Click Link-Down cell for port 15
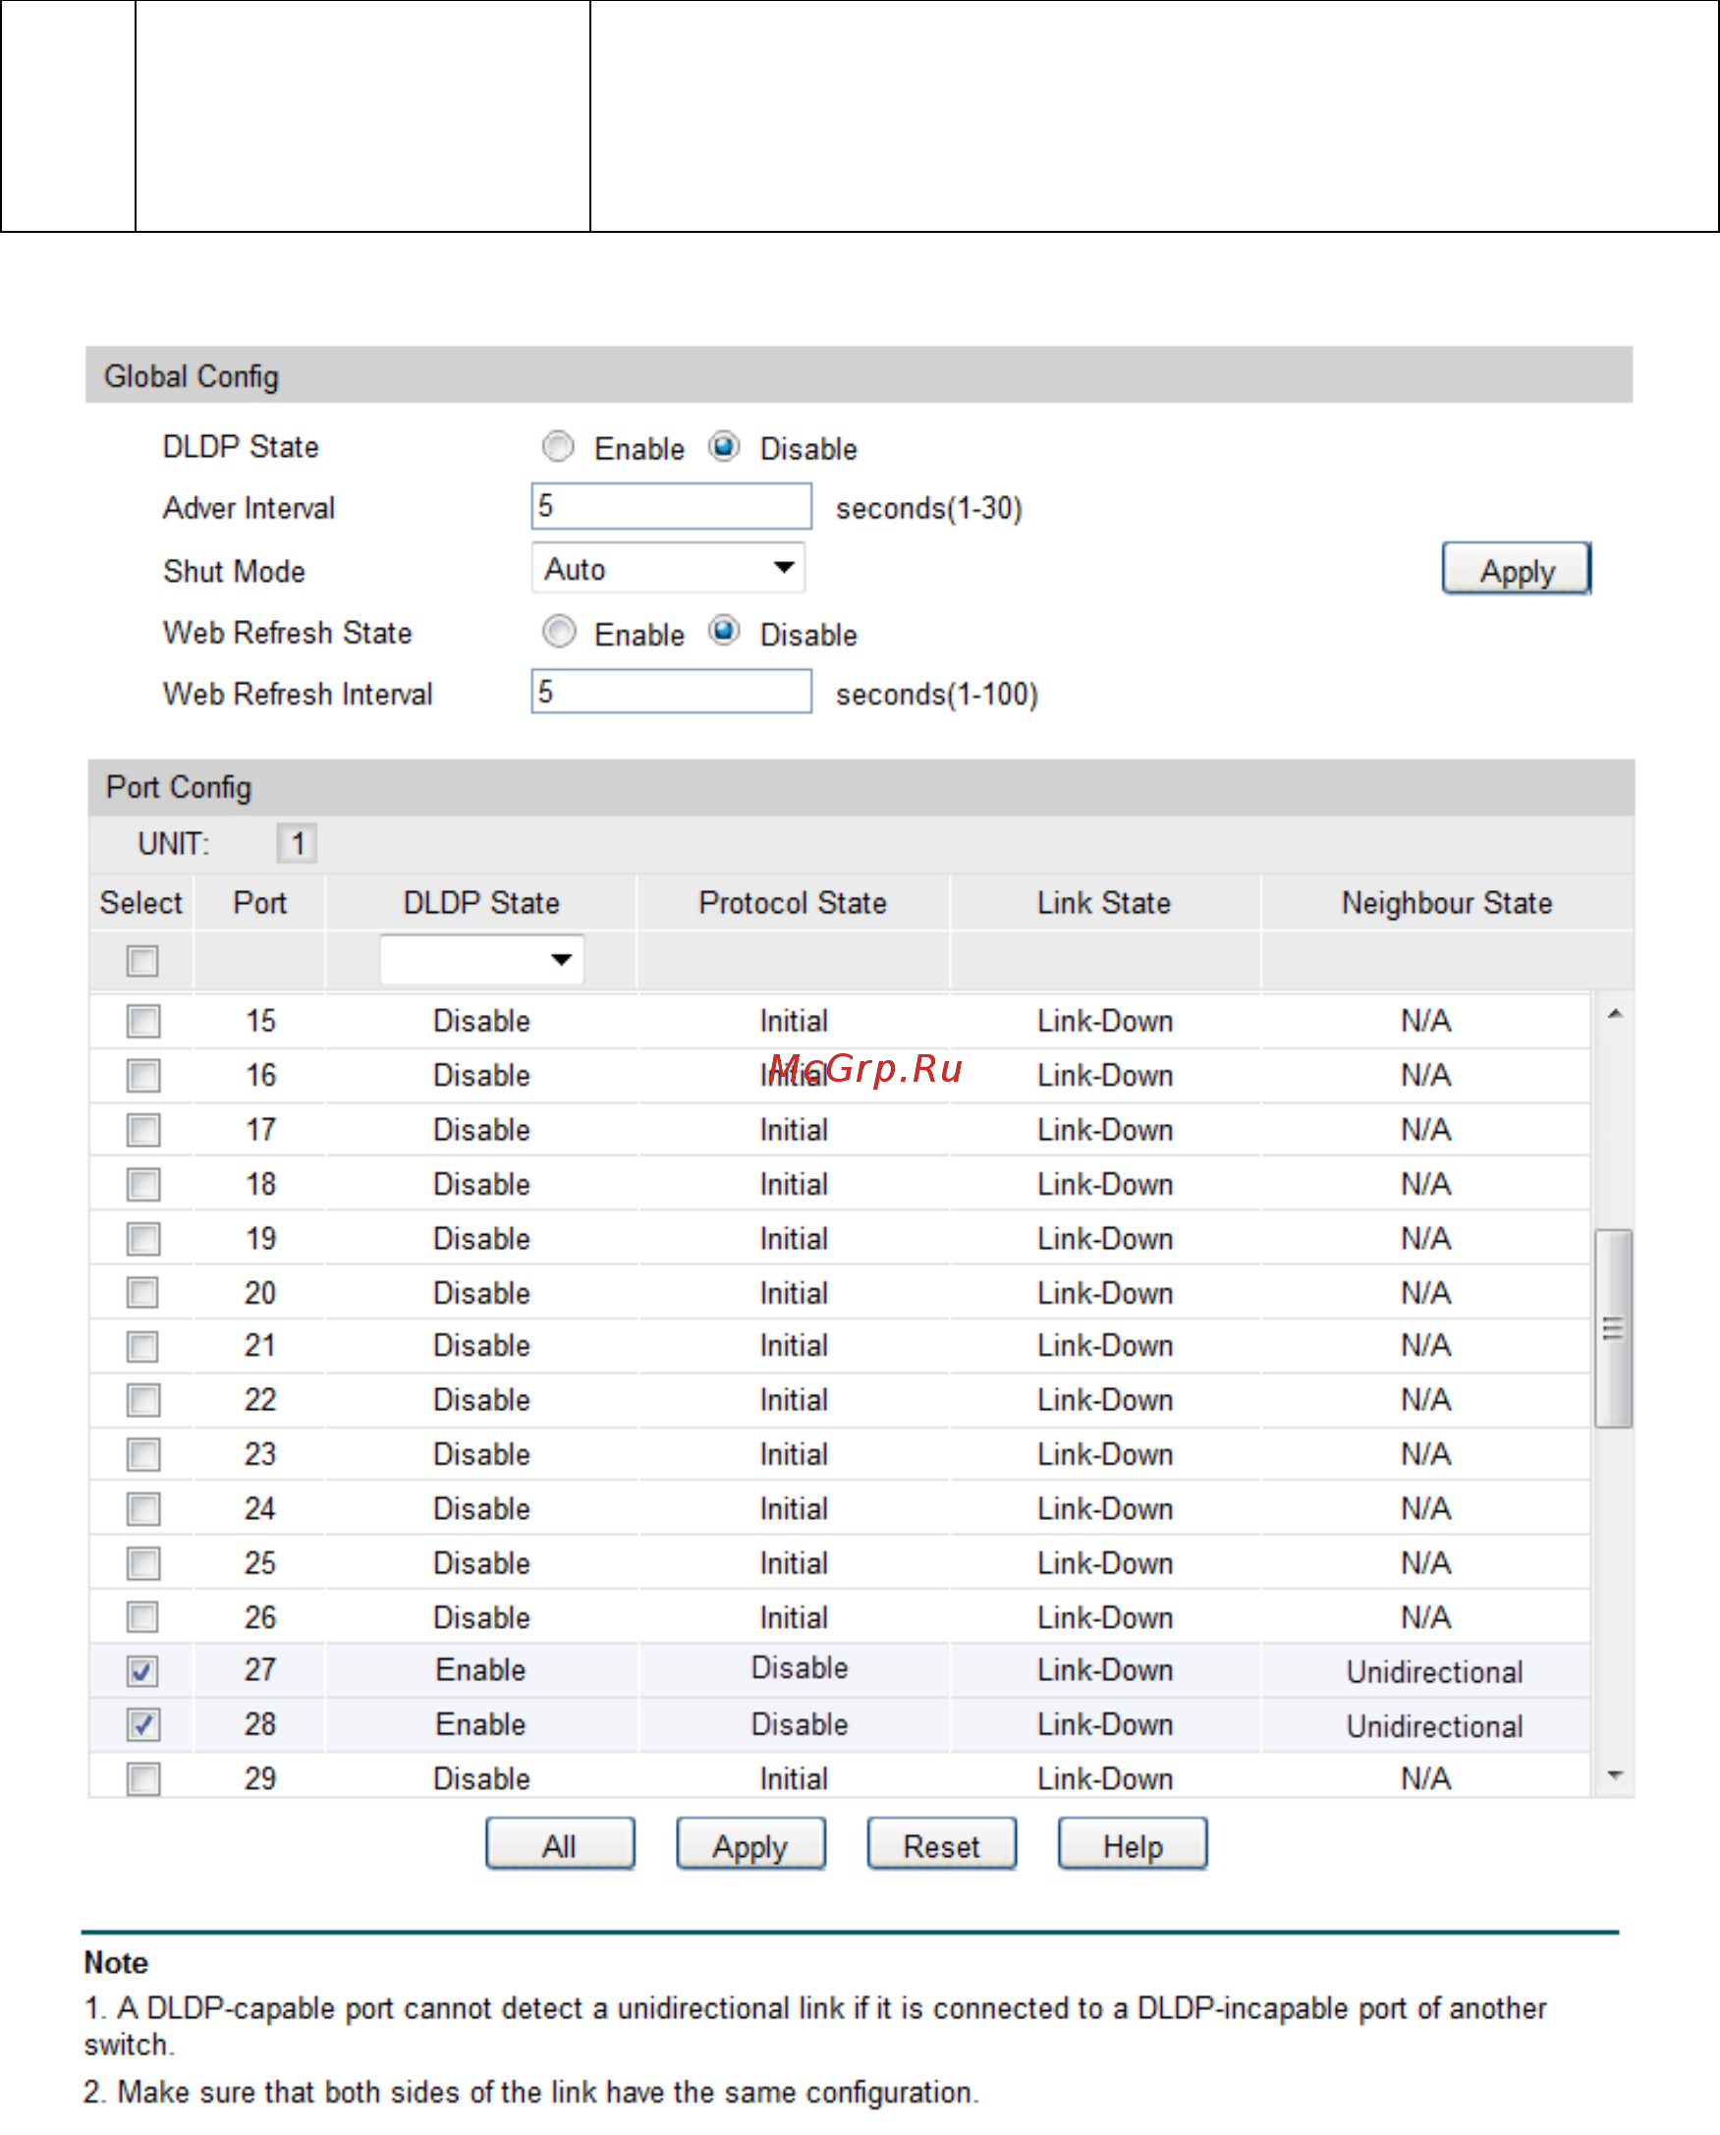Image resolution: width=1720 pixels, height=2135 pixels. point(1105,1022)
